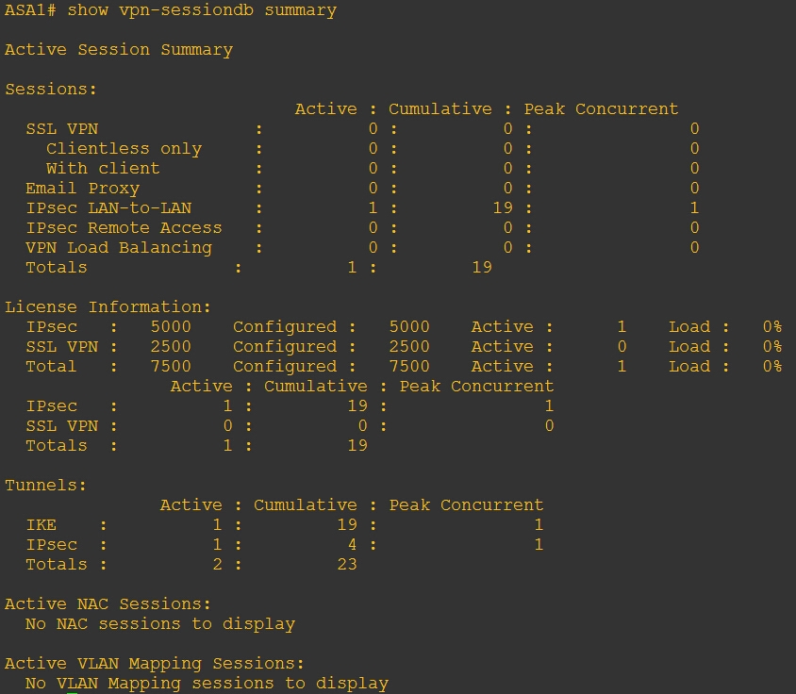
Task: Click the 'Cumulative' header in Tunnels table
Action: 305,505
